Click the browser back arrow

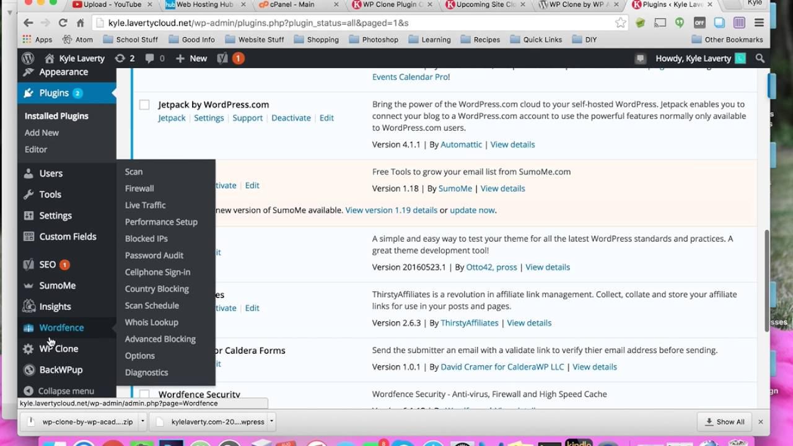[x=28, y=23]
